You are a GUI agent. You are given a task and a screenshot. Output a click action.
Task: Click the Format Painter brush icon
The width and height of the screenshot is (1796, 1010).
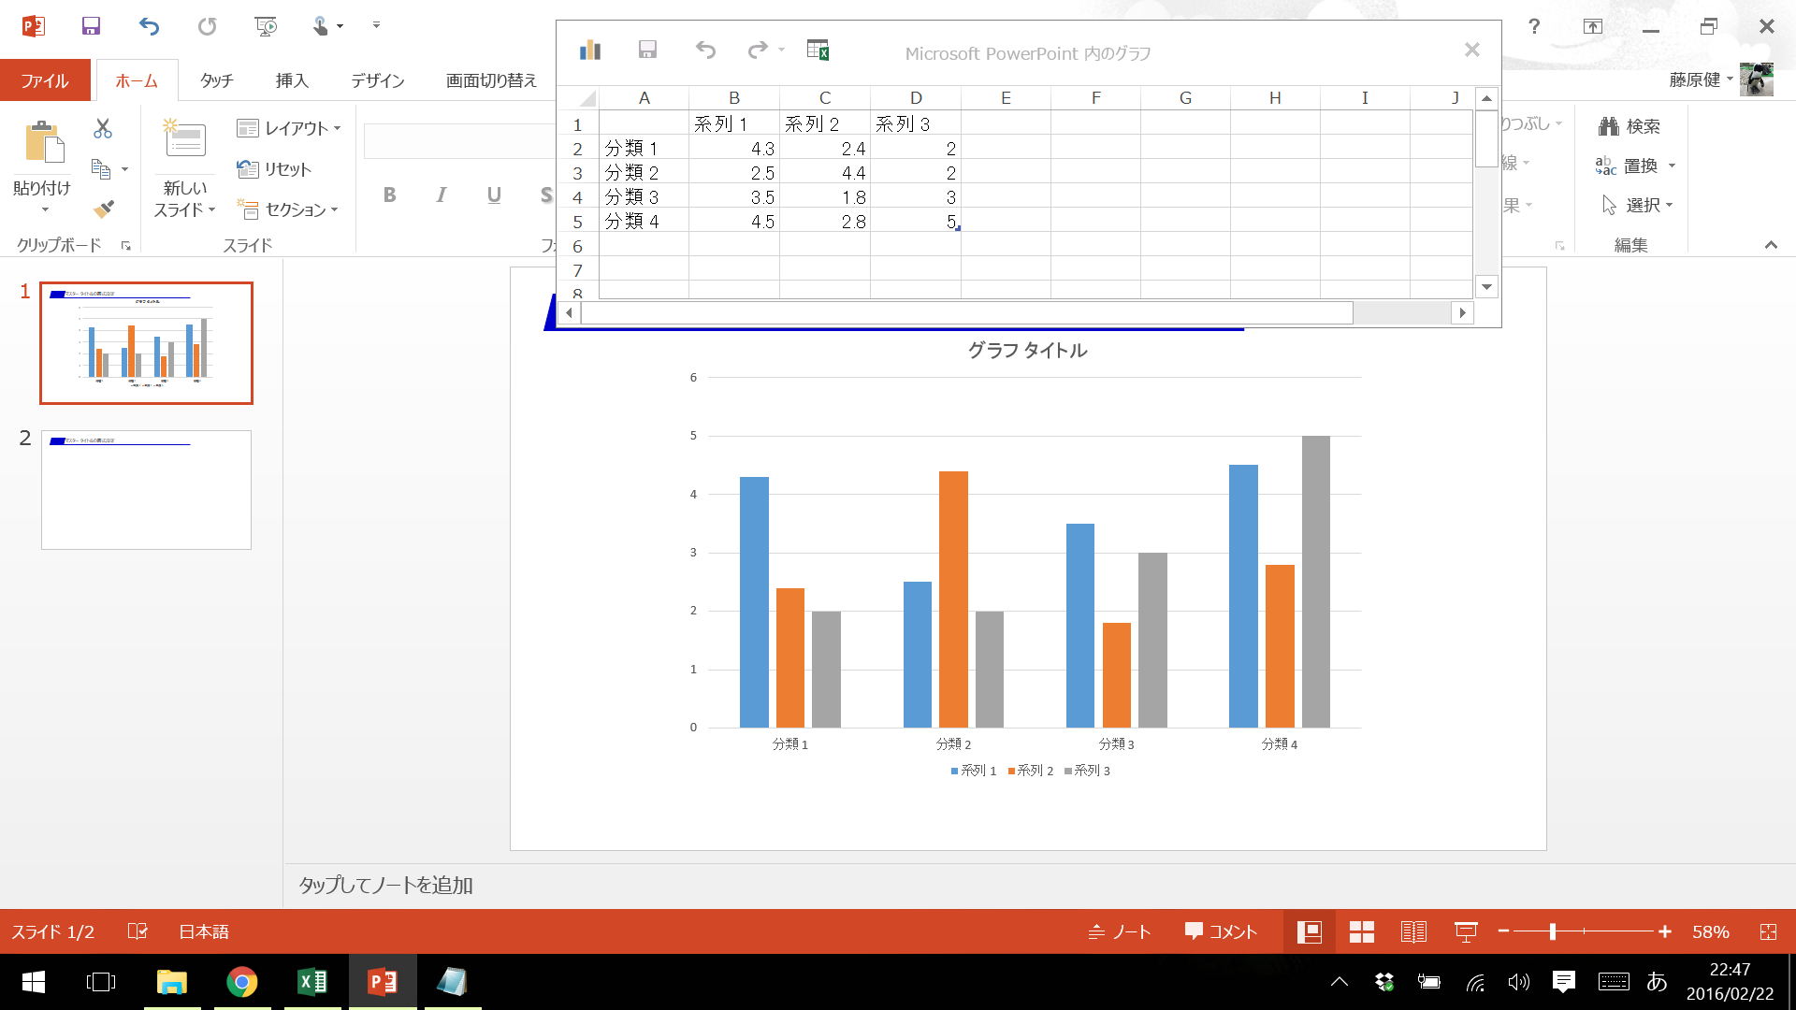[103, 209]
